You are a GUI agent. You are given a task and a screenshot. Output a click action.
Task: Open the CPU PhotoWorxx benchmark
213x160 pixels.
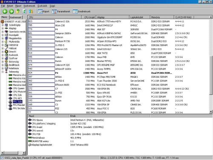(x=17, y=92)
